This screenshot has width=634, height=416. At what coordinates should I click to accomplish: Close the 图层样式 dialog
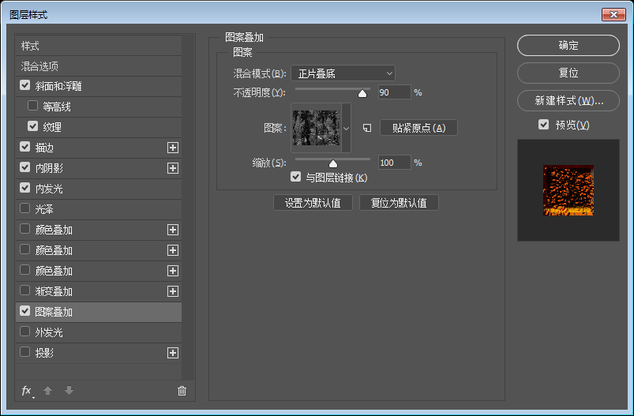(x=613, y=14)
